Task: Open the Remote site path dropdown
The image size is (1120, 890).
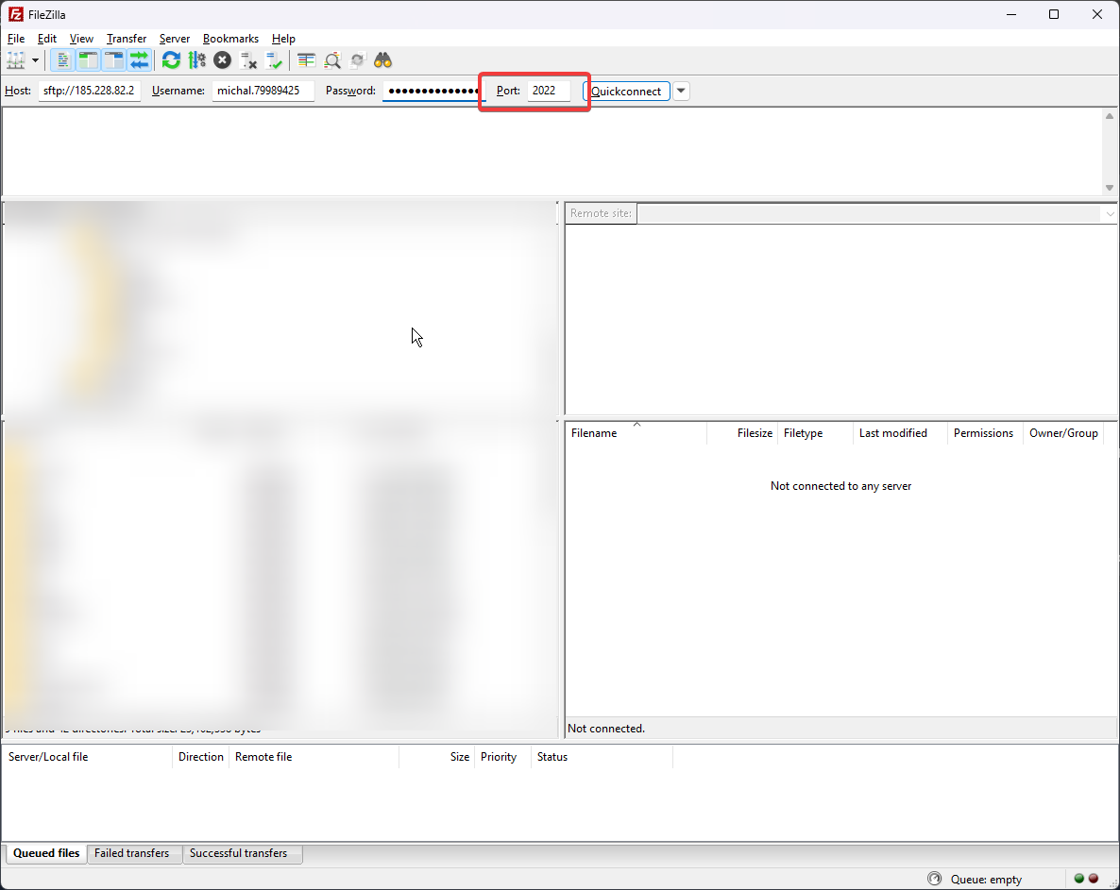Action: (1110, 213)
